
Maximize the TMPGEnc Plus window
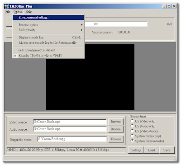169,6
